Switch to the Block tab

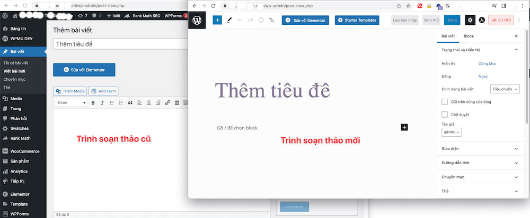469,36
